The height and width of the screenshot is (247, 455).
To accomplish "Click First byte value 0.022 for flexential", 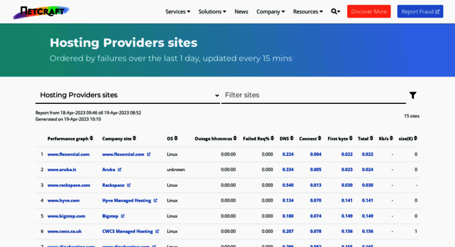I will [347, 154].
